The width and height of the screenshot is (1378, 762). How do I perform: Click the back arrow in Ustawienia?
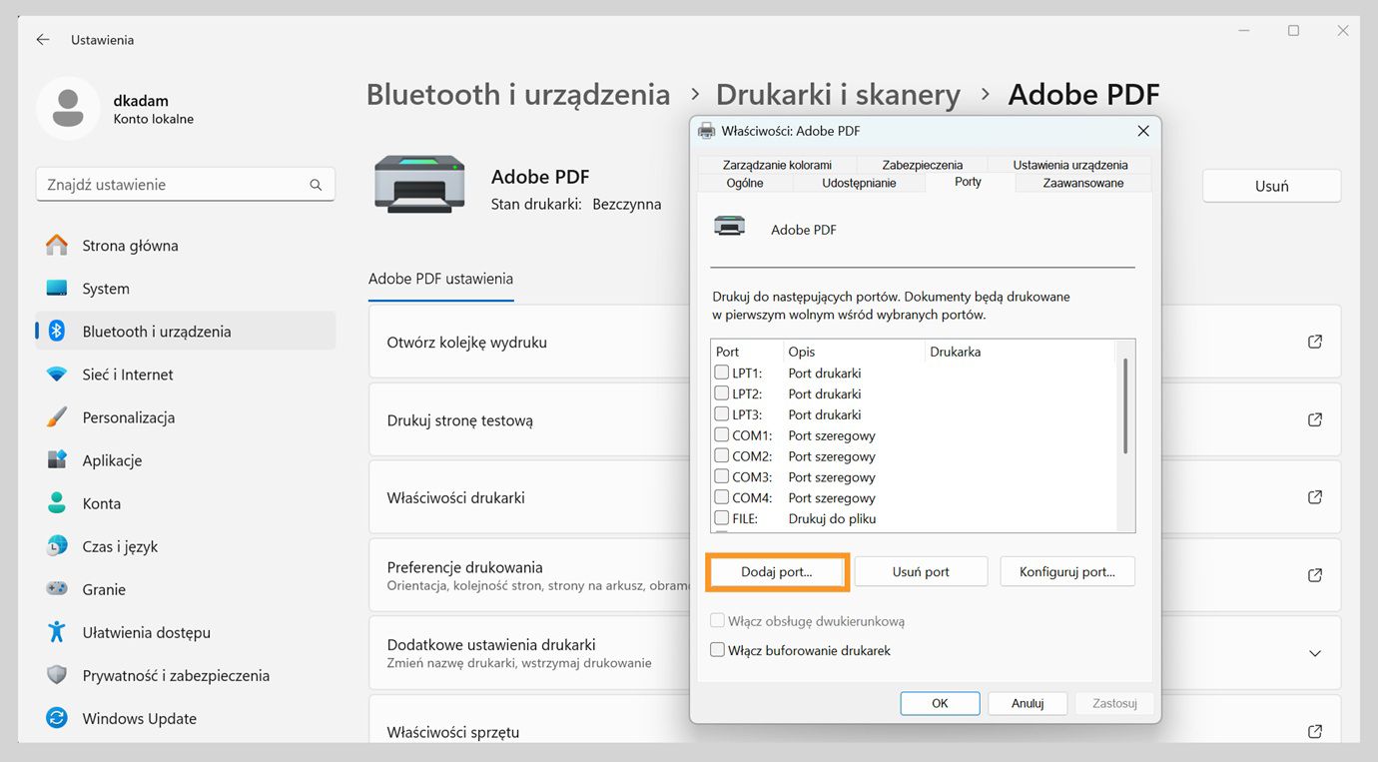click(41, 39)
